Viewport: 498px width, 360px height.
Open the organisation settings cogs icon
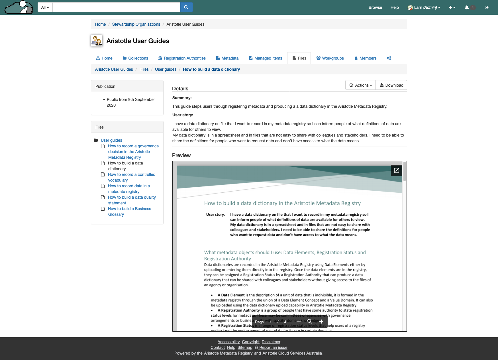[x=389, y=58]
